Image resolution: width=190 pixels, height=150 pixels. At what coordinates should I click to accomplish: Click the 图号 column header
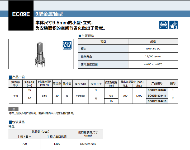pyautogui.click(x=173, y=83)
